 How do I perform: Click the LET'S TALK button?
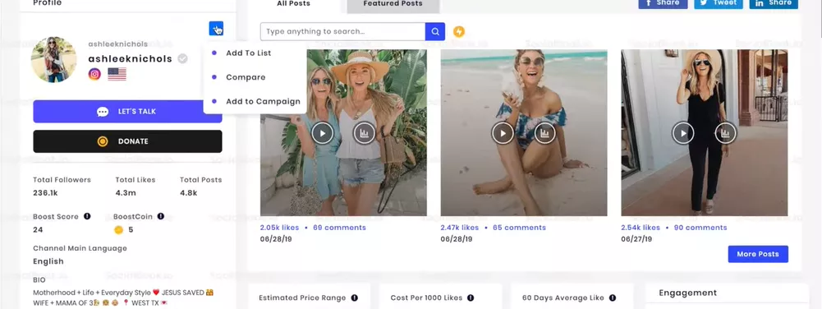coord(127,112)
